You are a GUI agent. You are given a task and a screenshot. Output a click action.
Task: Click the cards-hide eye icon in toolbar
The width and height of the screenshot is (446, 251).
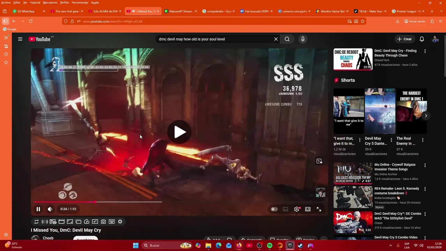(53, 222)
